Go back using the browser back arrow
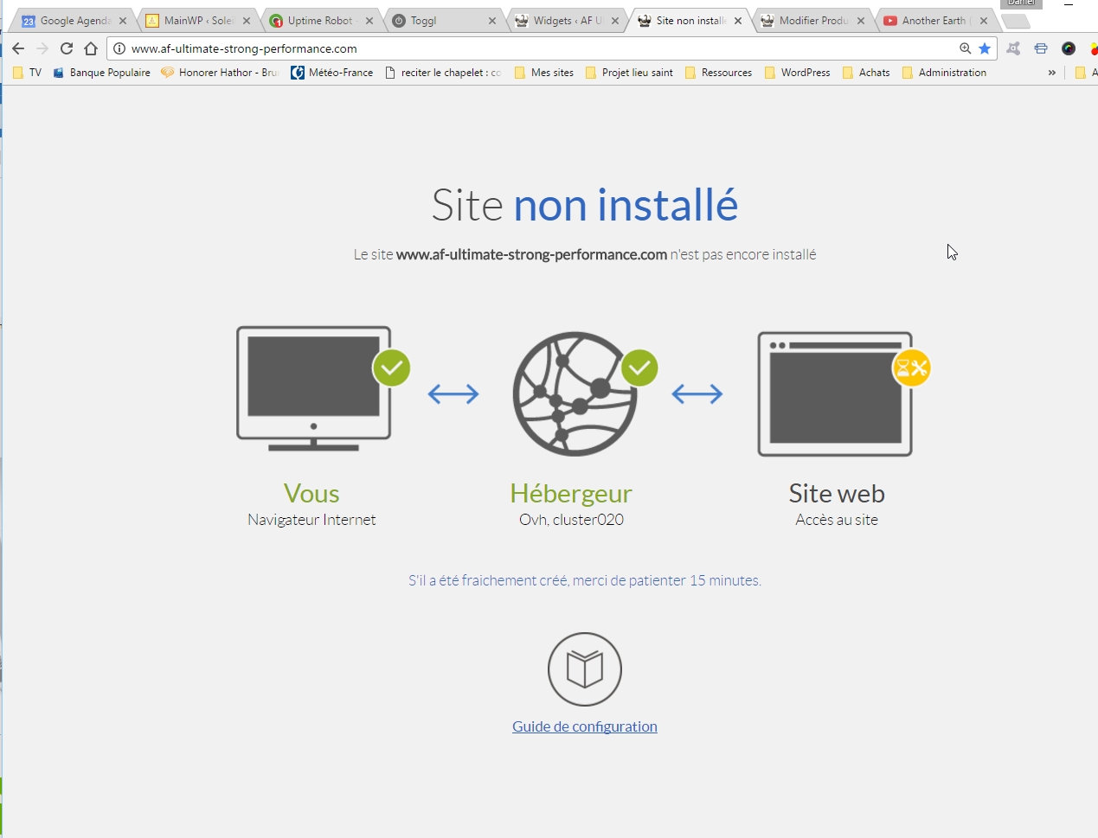The height and width of the screenshot is (838, 1098). click(x=18, y=48)
